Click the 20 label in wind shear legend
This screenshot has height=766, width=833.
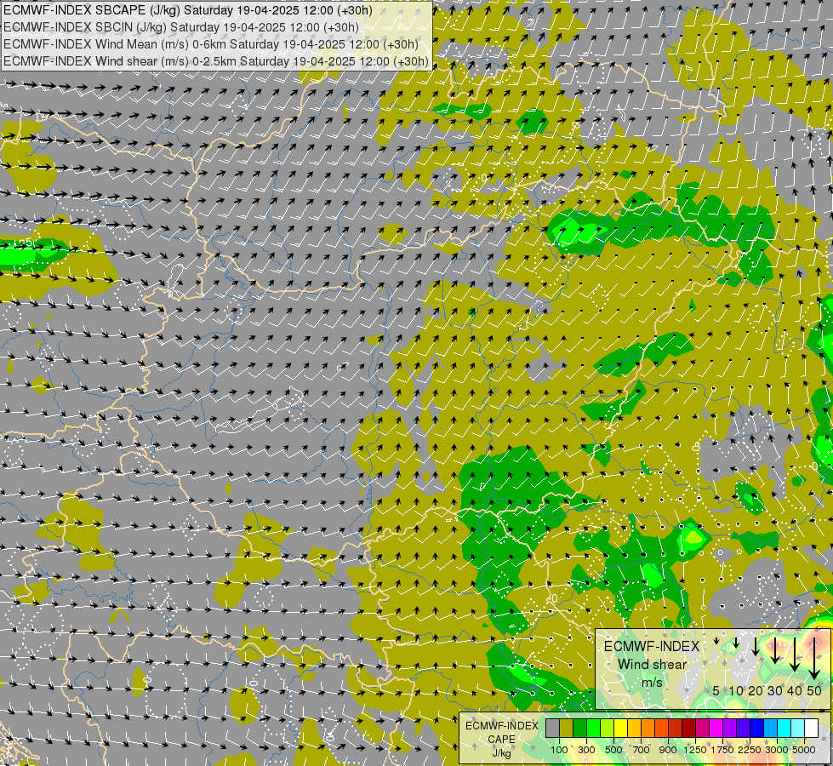[x=756, y=690]
